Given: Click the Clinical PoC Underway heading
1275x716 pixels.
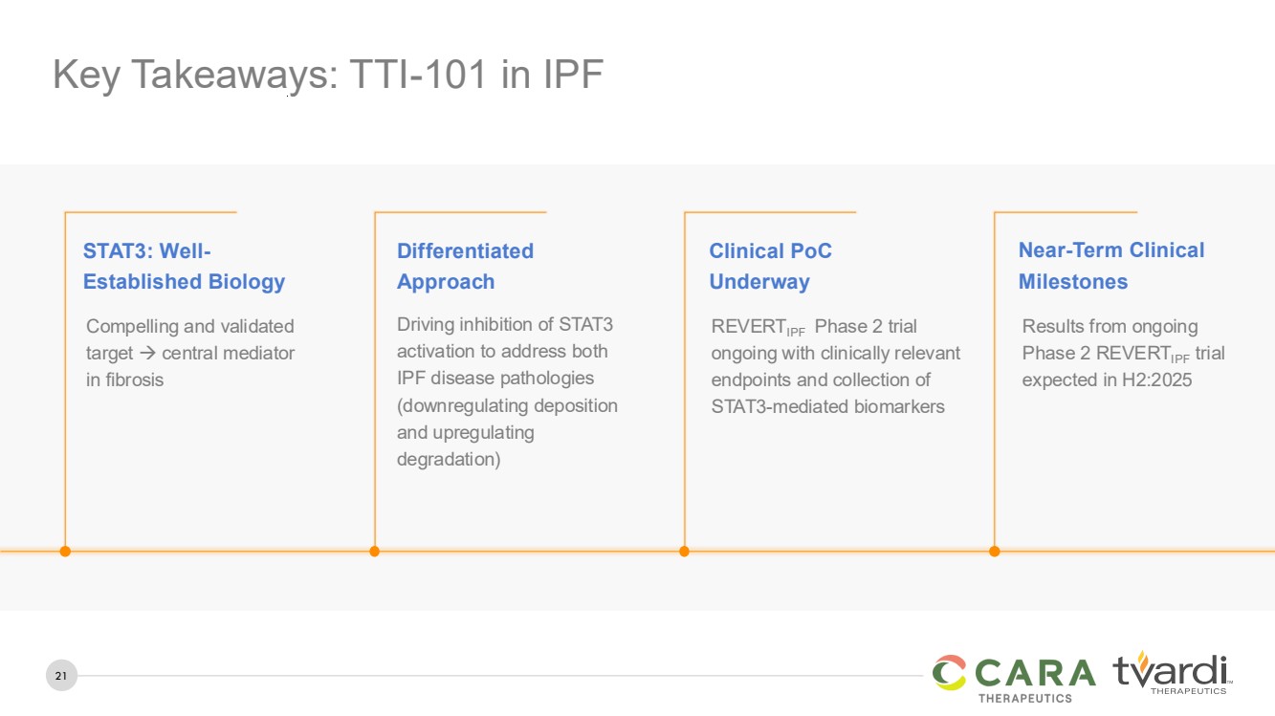Looking at the screenshot, I should [x=770, y=267].
